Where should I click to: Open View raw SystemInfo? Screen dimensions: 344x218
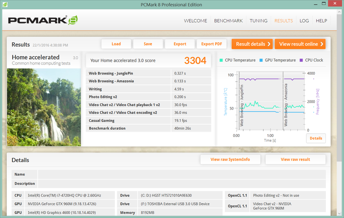tap(230, 160)
